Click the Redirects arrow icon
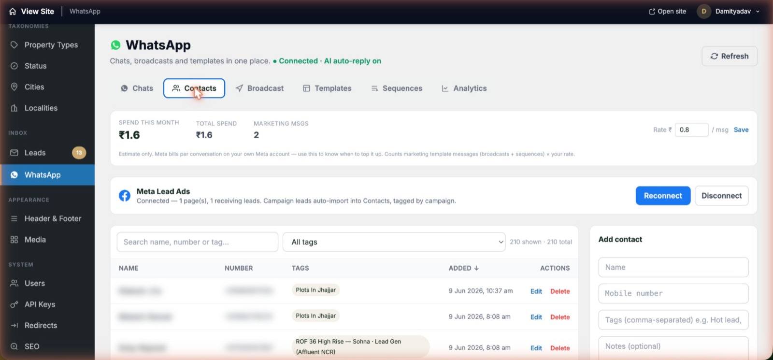 14,326
